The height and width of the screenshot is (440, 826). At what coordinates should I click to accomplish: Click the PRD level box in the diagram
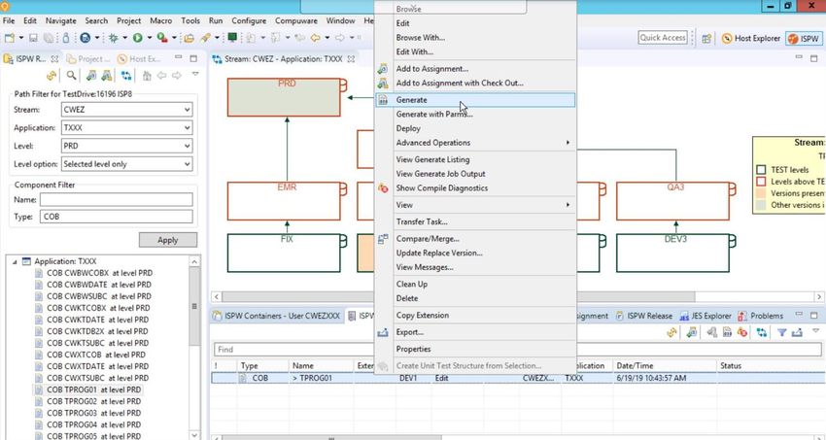284,97
